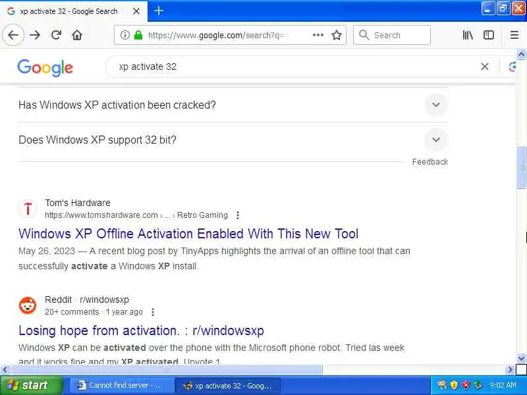This screenshot has height=395, width=527.
Task: Go back to the previous page
Action: click(13, 35)
